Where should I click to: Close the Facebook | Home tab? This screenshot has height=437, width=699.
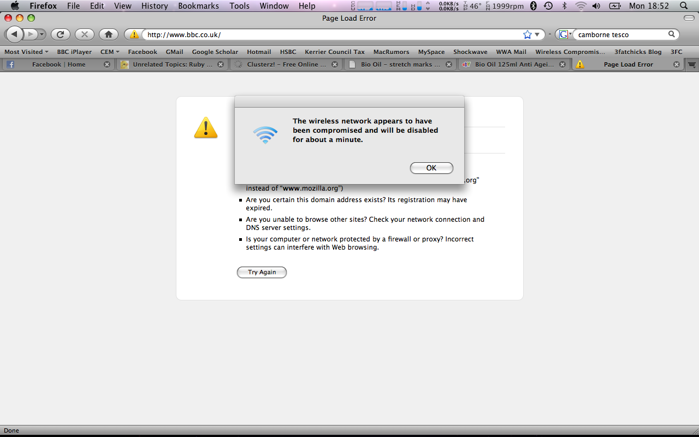pyautogui.click(x=107, y=64)
